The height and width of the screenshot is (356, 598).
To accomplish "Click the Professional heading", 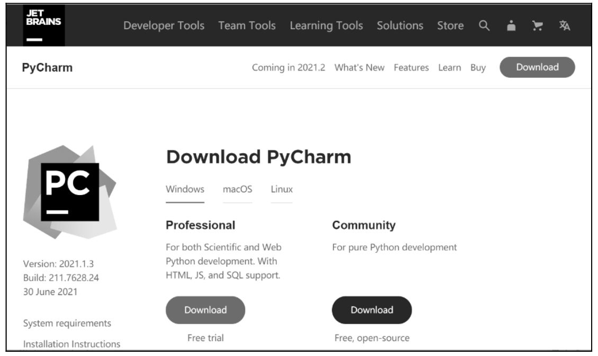I will coord(200,225).
